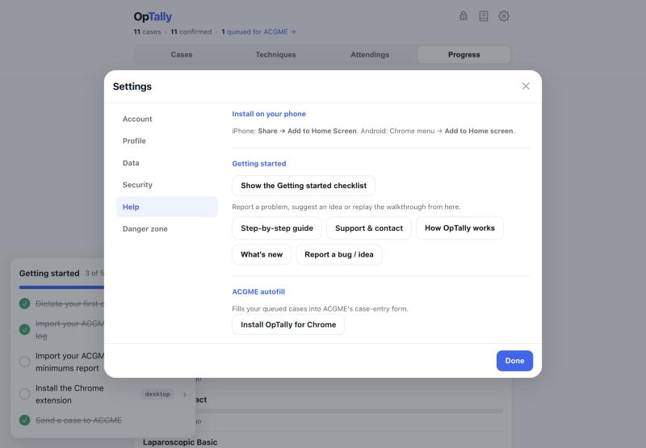Select Danger zone in Settings sidebar
The width and height of the screenshot is (646, 448).
(166, 229)
